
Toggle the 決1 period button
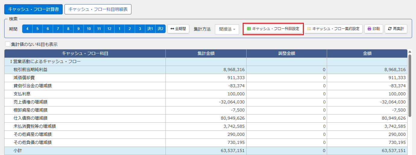click(x=150, y=29)
